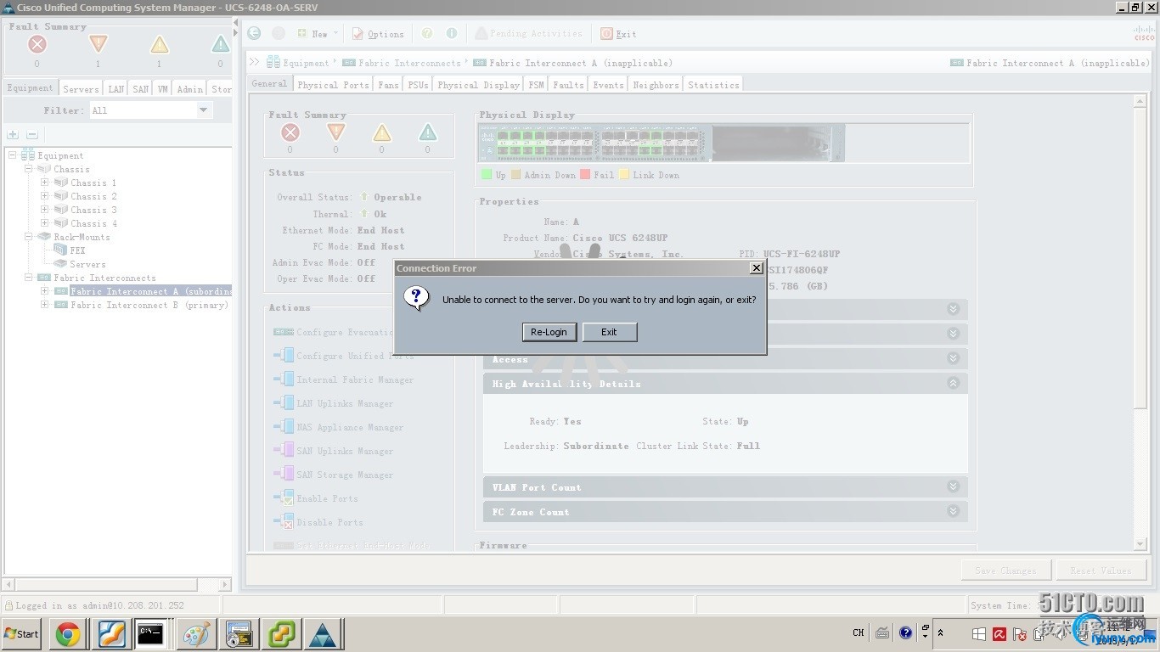
Task: Click the Exit button in Connection Error dialog
Action: pyautogui.click(x=610, y=332)
